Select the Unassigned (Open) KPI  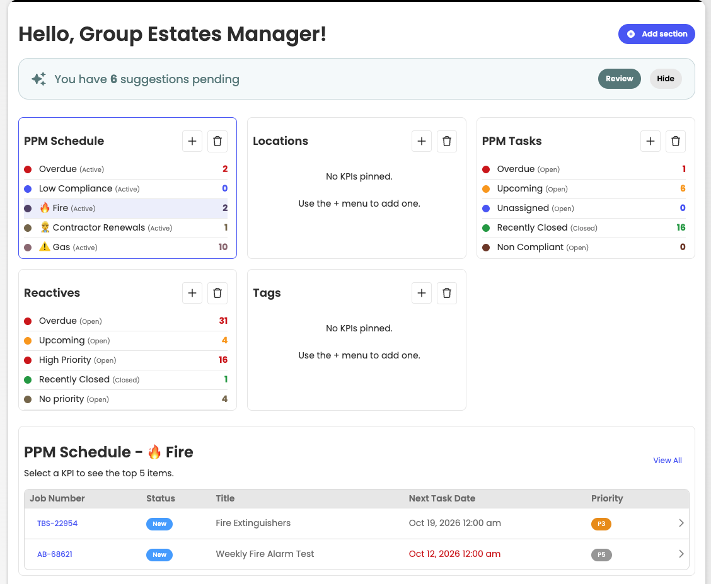(584, 208)
